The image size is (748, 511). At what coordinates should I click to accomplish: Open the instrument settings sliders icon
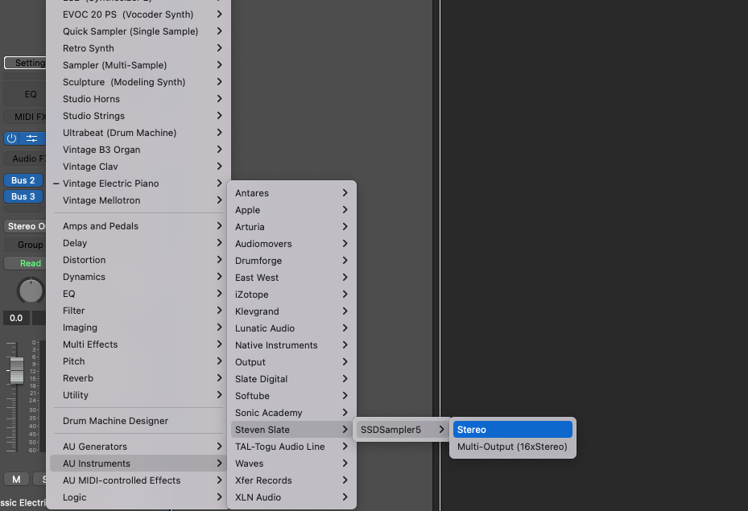coord(32,138)
